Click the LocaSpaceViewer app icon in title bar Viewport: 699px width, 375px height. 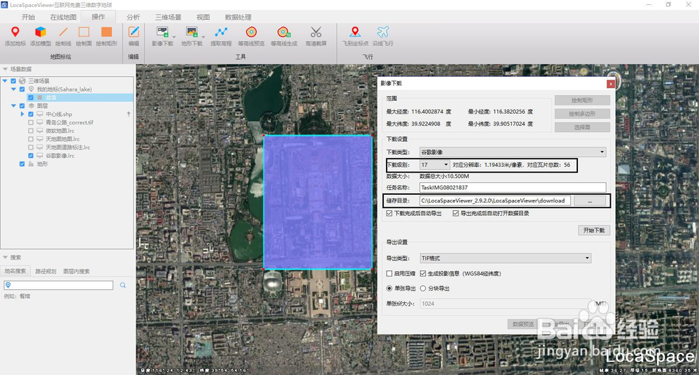(4, 4)
